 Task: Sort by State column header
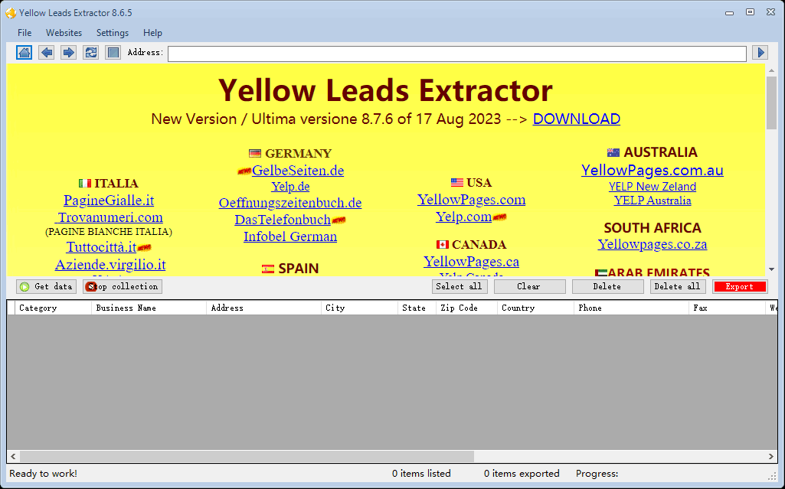tap(417, 308)
